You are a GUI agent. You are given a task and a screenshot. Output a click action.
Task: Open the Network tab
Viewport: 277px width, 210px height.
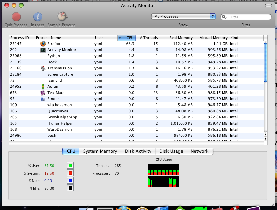tap(200, 151)
